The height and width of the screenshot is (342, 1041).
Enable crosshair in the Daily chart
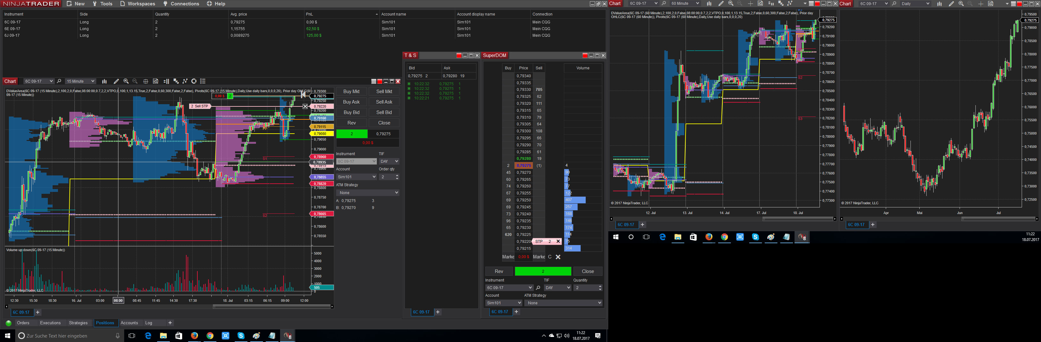(x=981, y=3)
